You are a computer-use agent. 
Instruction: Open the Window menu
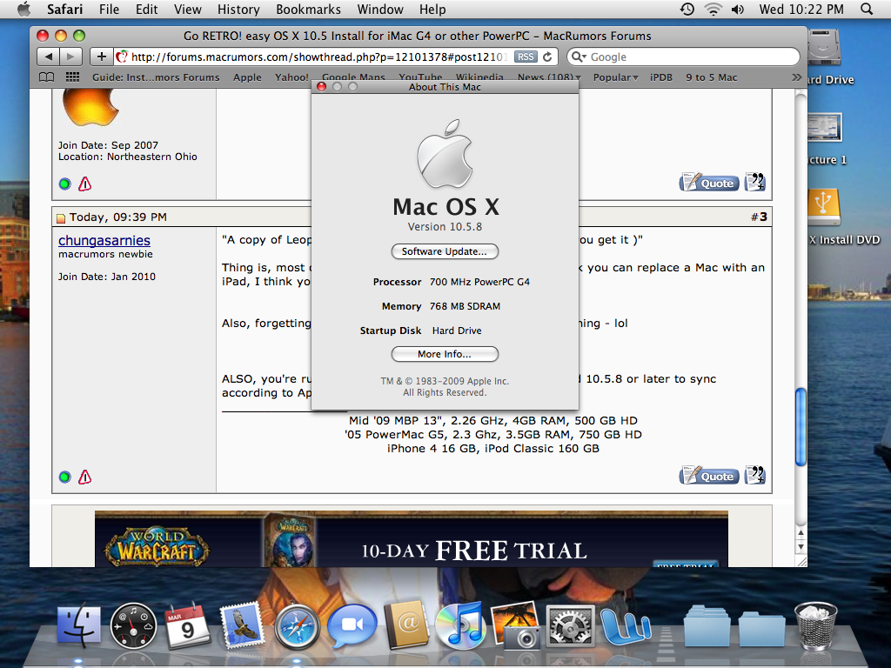click(380, 9)
